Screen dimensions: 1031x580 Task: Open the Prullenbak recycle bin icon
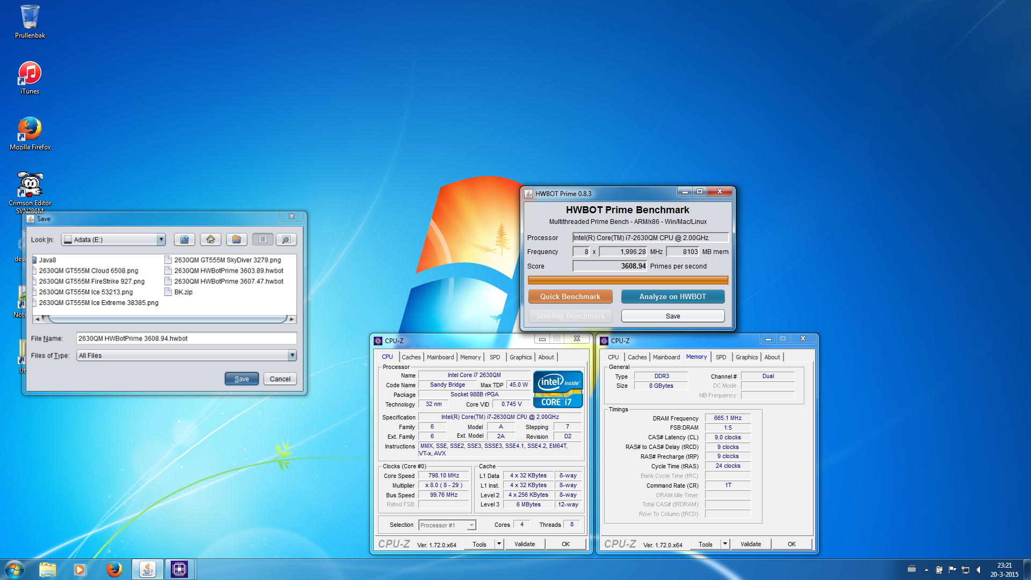click(x=30, y=21)
